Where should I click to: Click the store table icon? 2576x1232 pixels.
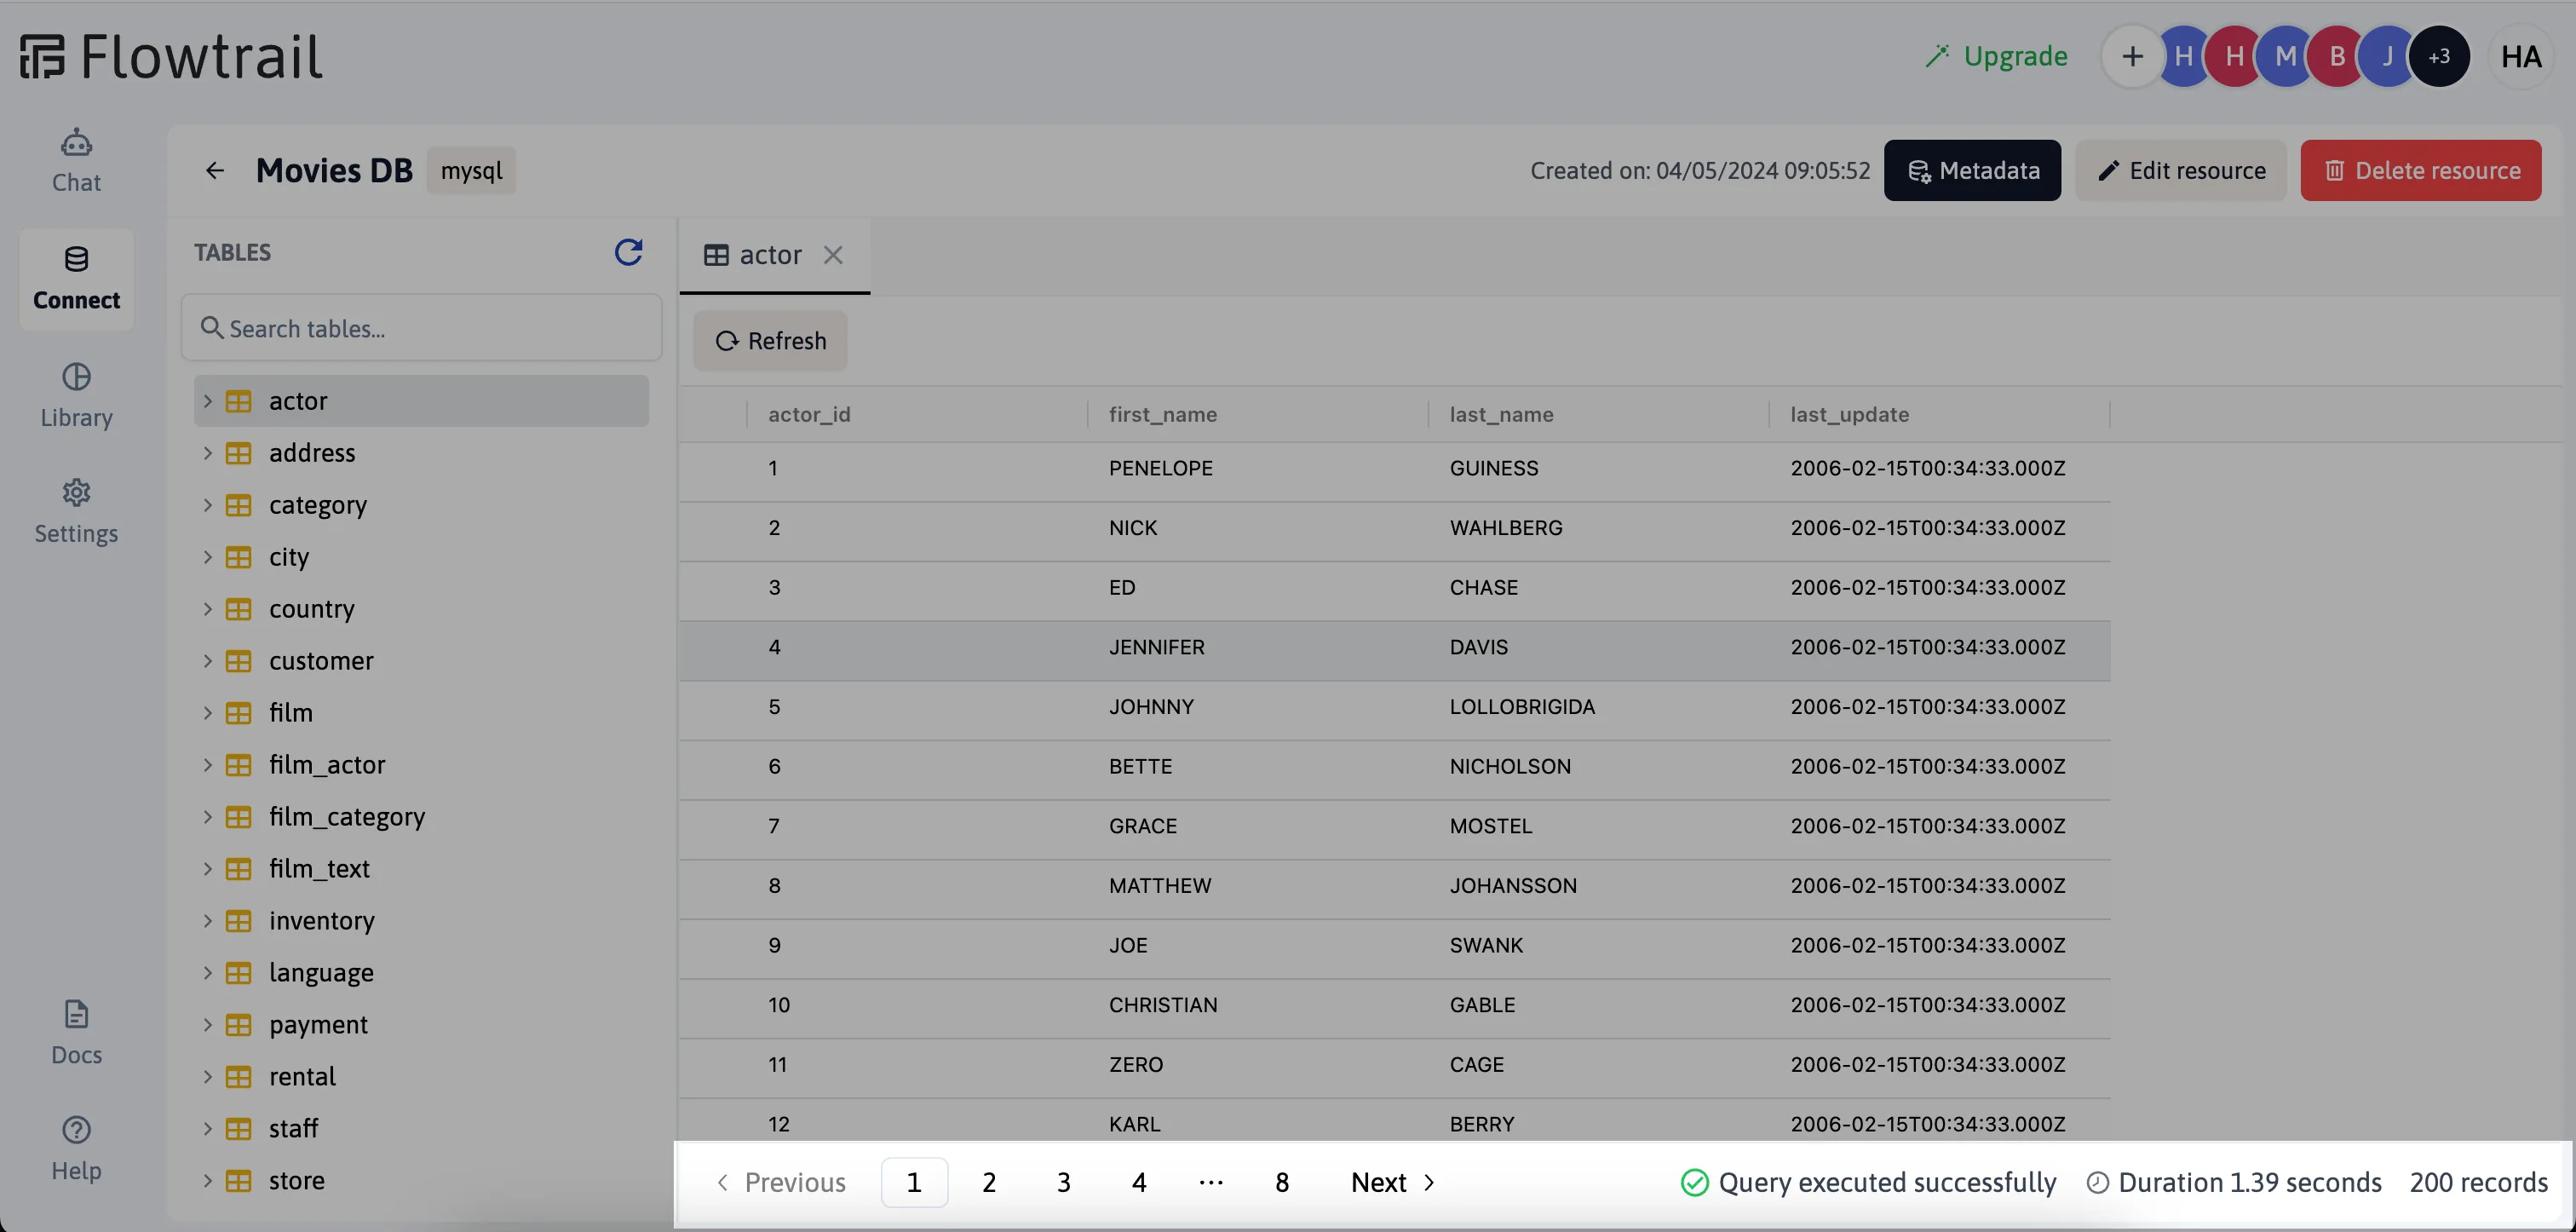click(238, 1181)
